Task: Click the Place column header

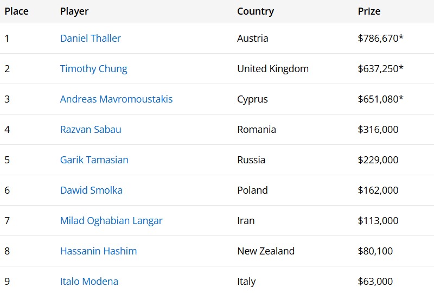Action: pyautogui.click(x=17, y=11)
